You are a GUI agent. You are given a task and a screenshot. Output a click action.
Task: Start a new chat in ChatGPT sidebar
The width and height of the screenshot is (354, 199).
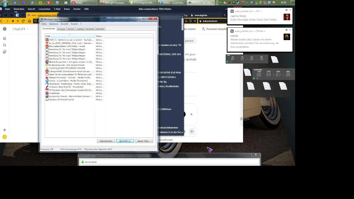[5, 38]
